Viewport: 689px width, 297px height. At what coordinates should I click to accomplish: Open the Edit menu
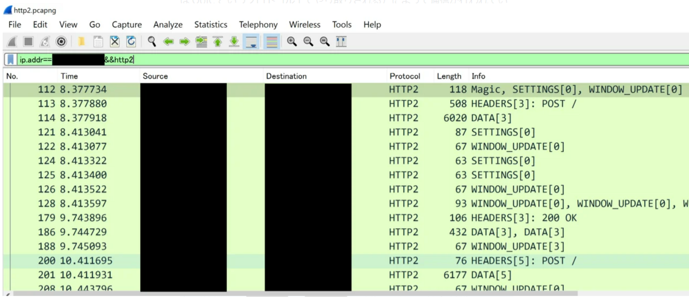40,25
